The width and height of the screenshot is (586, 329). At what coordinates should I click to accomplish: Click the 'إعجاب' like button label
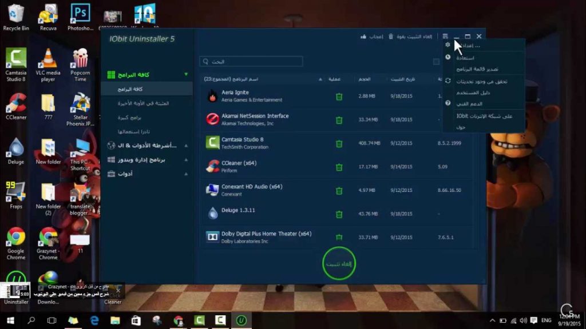(x=376, y=37)
